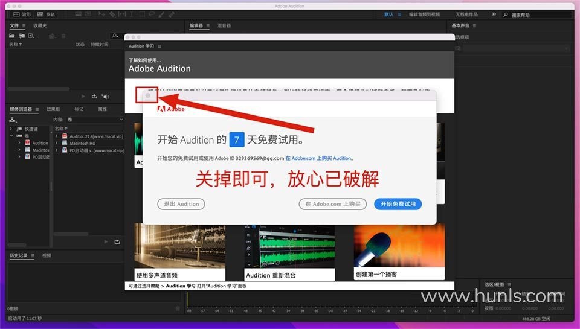Image resolution: width=580 pixels, height=329 pixels.
Task: Open the 历史记录 panel menu icon
Action: 33,255
